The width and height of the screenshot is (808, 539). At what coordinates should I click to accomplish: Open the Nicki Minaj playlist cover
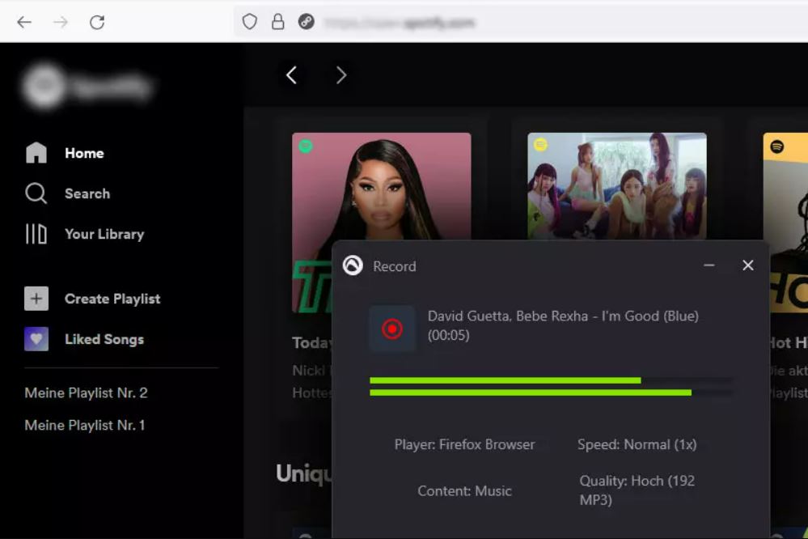click(381, 185)
